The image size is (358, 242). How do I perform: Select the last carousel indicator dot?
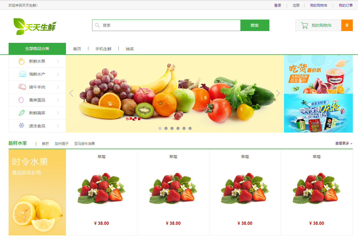(190, 128)
